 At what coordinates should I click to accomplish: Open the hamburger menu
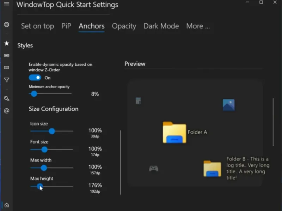(6, 4)
